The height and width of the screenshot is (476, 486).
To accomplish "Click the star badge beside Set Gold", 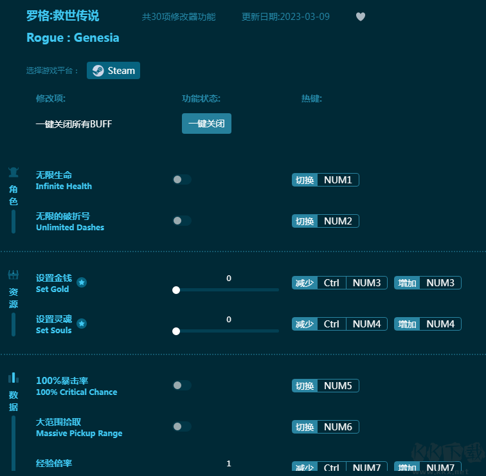I will click(x=82, y=282).
